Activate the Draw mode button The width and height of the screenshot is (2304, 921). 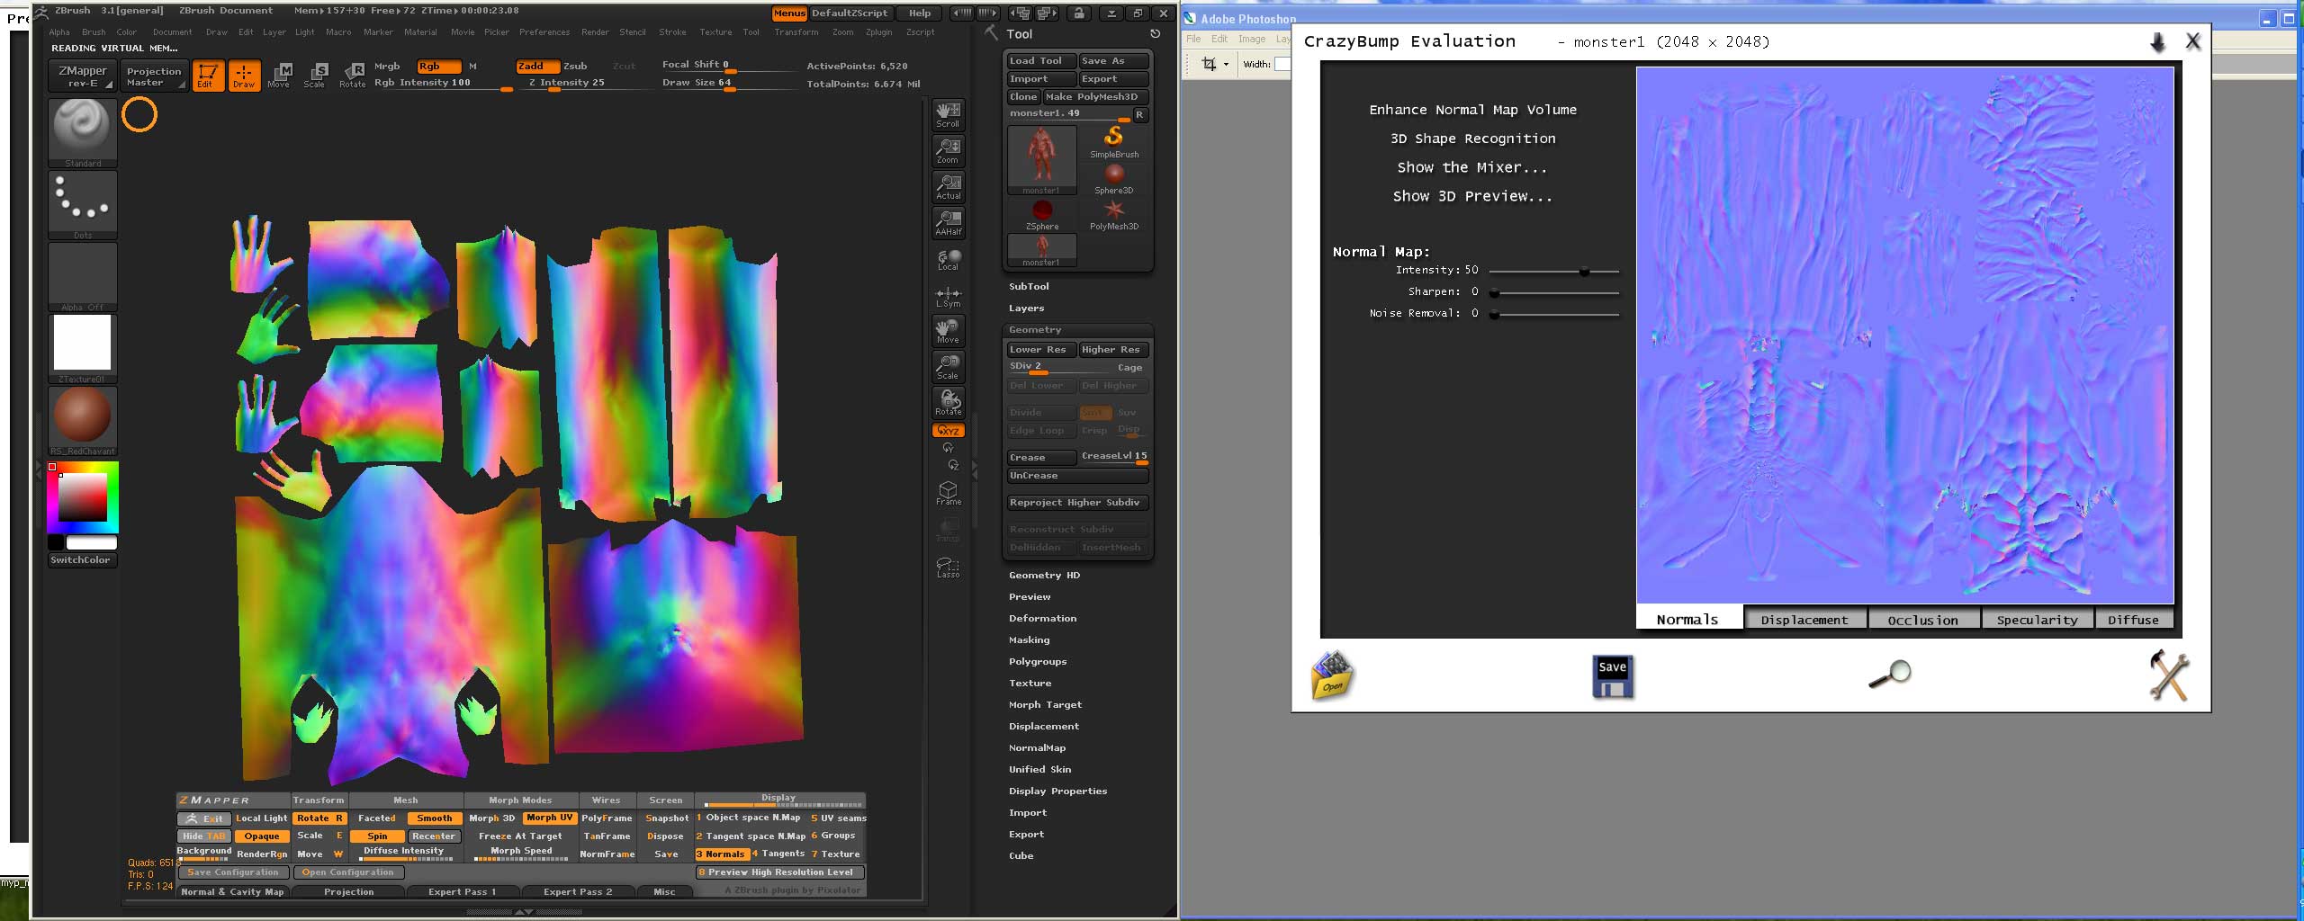click(x=244, y=76)
